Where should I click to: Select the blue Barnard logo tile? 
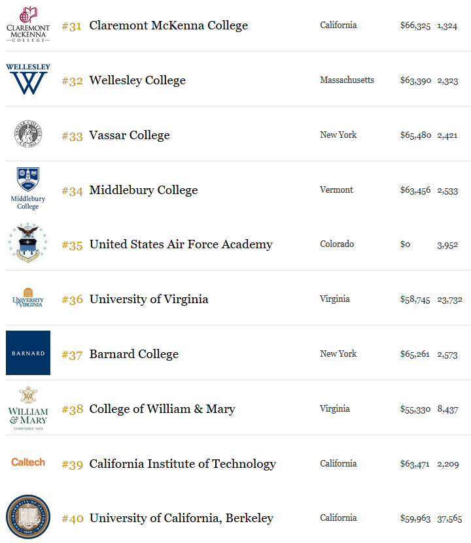[x=28, y=353]
